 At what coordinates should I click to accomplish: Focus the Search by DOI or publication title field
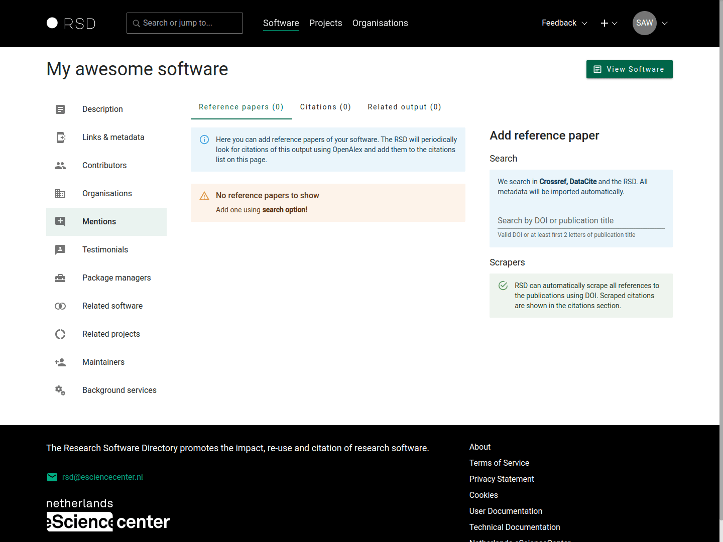pos(580,221)
